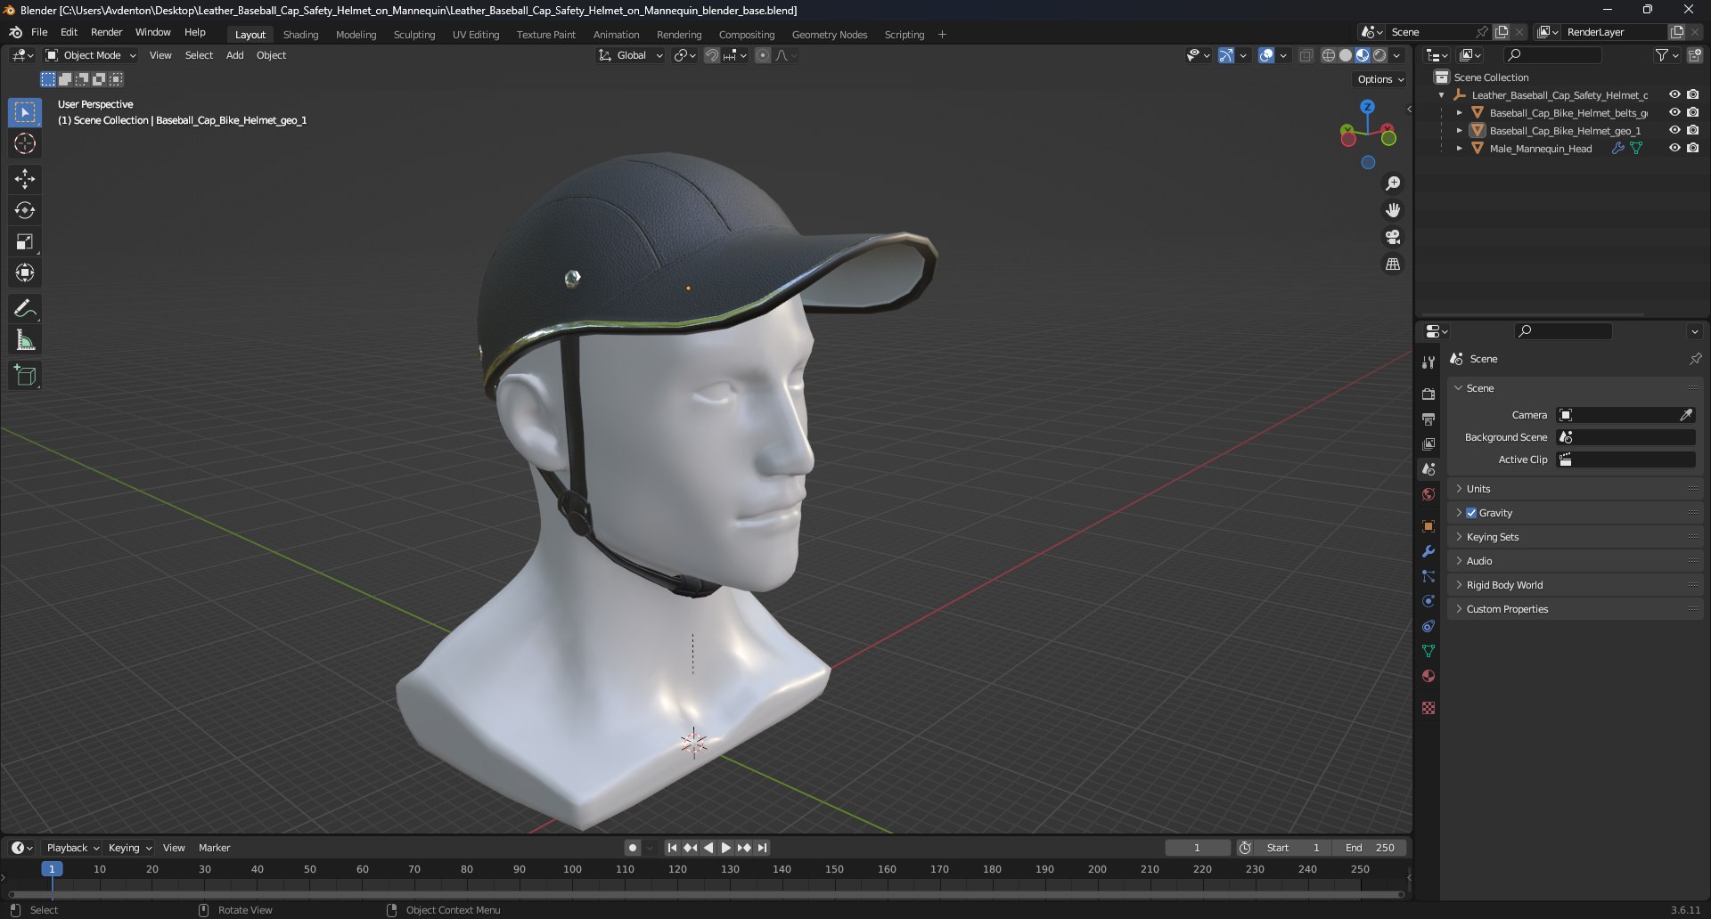Open the viewport Add menu
The height and width of the screenshot is (919, 1711).
point(234,55)
